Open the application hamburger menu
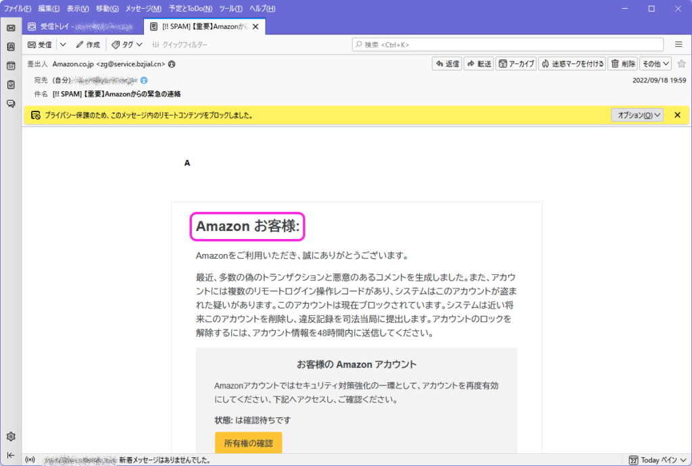The width and height of the screenshot is (692, 466). tap(678, 44)
